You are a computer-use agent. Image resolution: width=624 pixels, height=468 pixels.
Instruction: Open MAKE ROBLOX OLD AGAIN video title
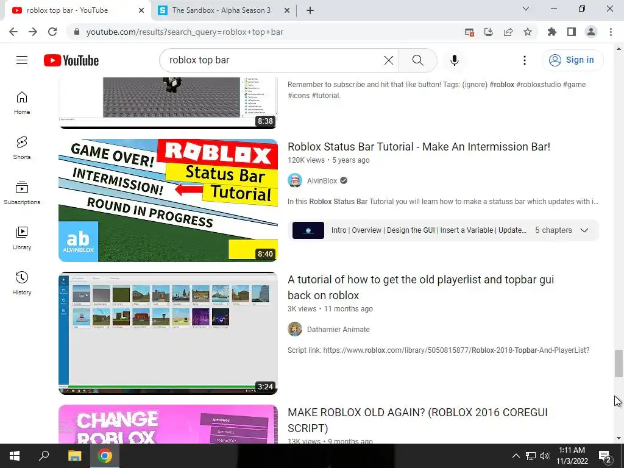tap(417, 420)
